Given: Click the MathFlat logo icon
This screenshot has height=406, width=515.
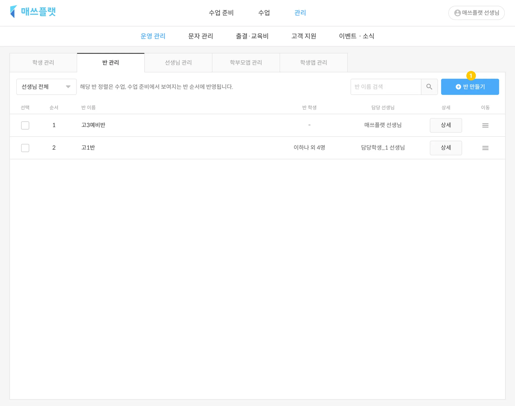Looking at the screenshot, I should [x=14, y=12].
